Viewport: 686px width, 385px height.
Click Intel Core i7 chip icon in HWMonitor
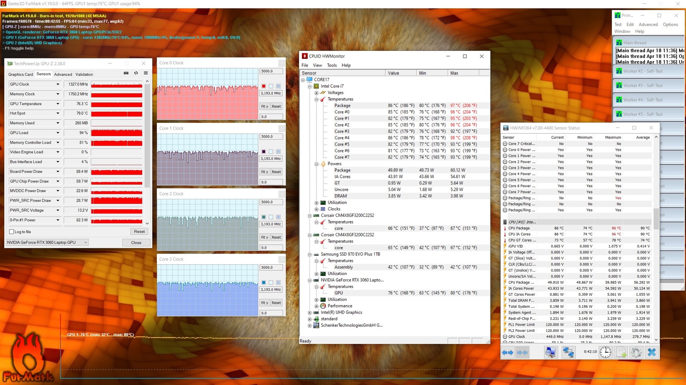pos(316,86)
